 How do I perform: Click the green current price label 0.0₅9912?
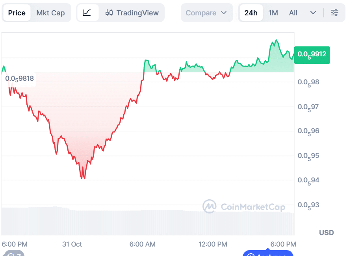(312, 54)
